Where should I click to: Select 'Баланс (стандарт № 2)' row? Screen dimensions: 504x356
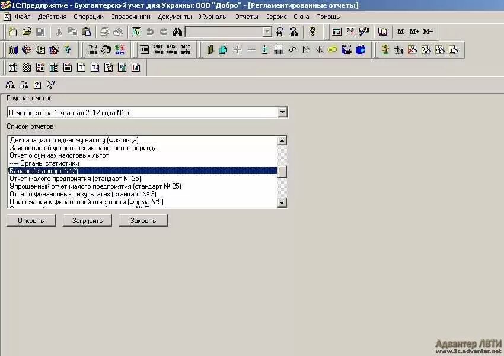pyautogui.click(x=143, y=171)
